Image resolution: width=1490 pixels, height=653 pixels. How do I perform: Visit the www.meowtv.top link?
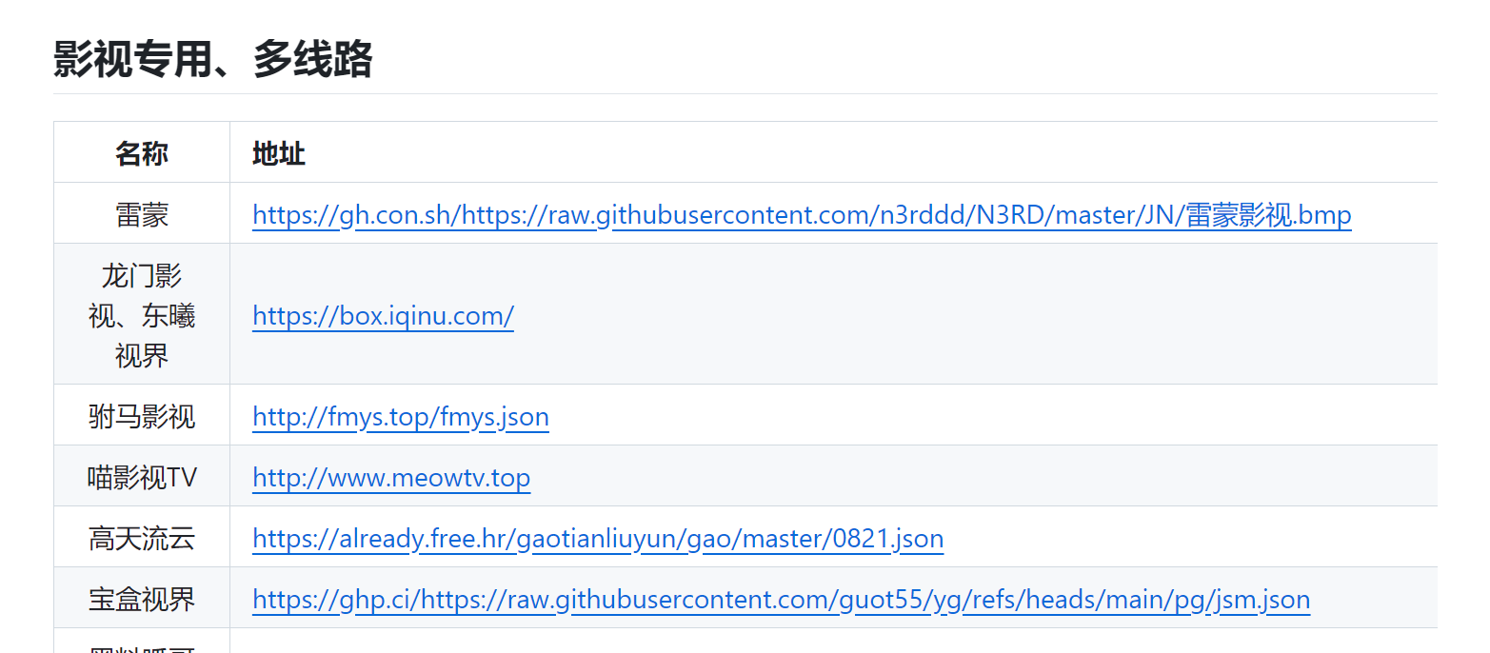pos(391,478)
